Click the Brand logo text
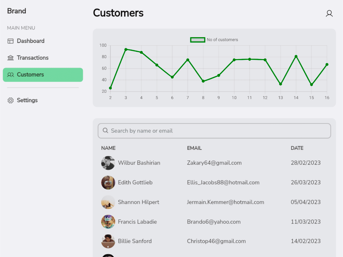The image size is (343, 257). (16, 11)
